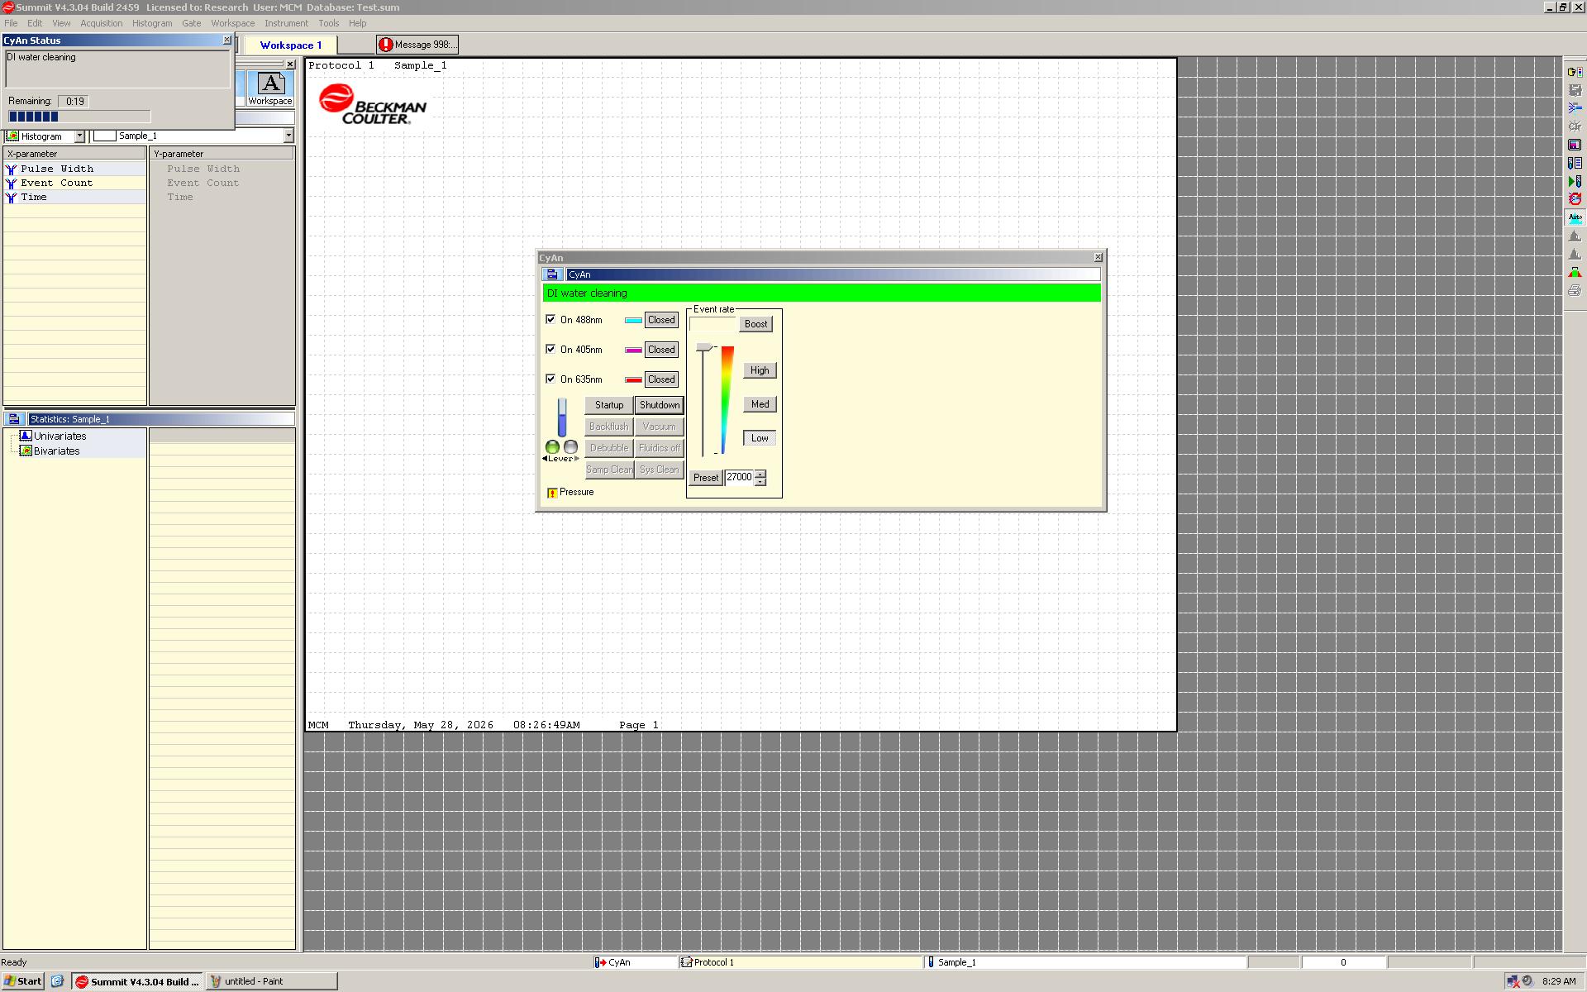Click the Startup button
This screenshot has width=1587, height=992.
[x=609, y=405]
